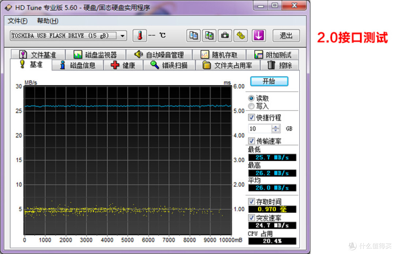This screenshot has height=254, width=395.
Task: Close the HD Tune window
Action: pyautogui.click(x=294, y=5)
